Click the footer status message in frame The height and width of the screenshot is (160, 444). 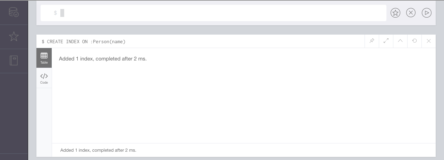(98, 150)
